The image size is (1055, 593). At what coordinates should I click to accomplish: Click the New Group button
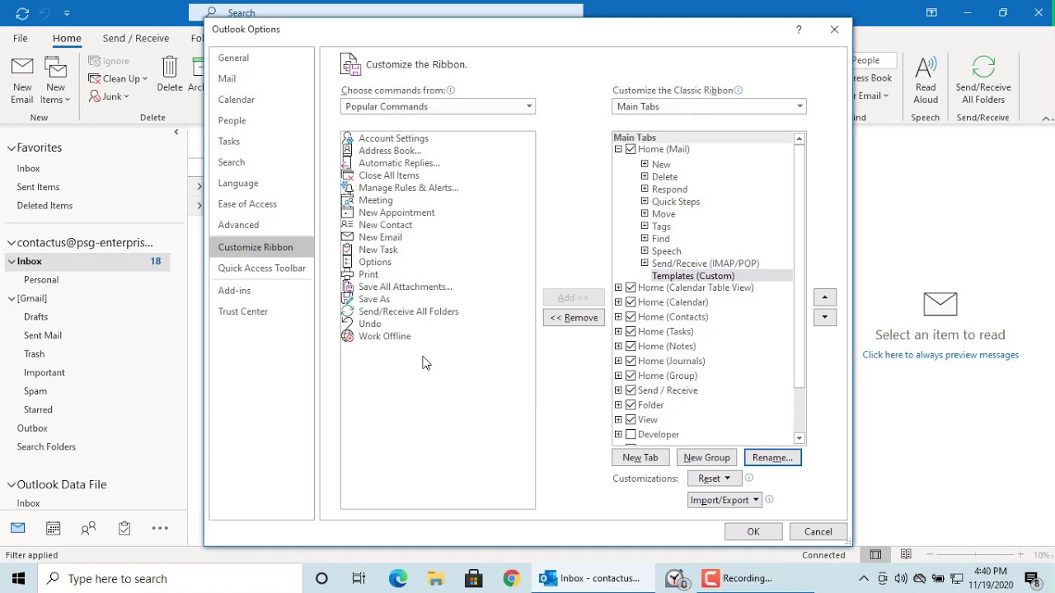[x=706, y=458]
